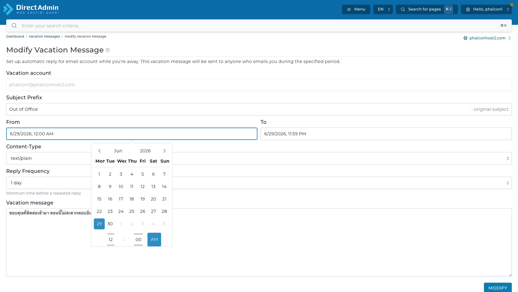Select June 1 in the calendar
Screen dimensions: 518x292
pyautogui.click(x=99, y=174)
